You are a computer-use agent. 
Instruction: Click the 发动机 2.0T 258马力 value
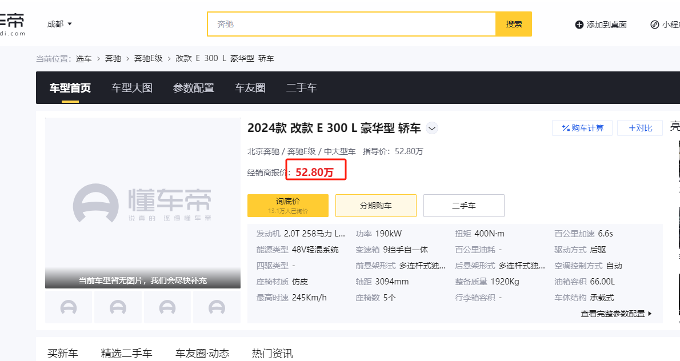coord(314,234)
